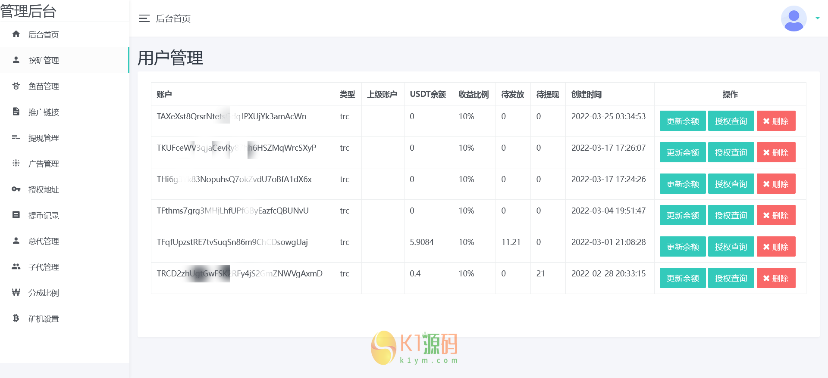The width and height of the screenshot is (828, 378).
Task: Click the group icon beside 子代管理
Action: pyautogui.click(x=16, y=266)
